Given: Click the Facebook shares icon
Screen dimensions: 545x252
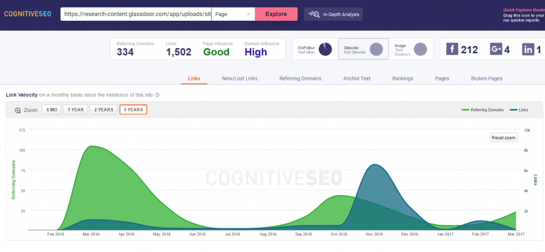Looking at the screenshot, I should click(452, 50).
